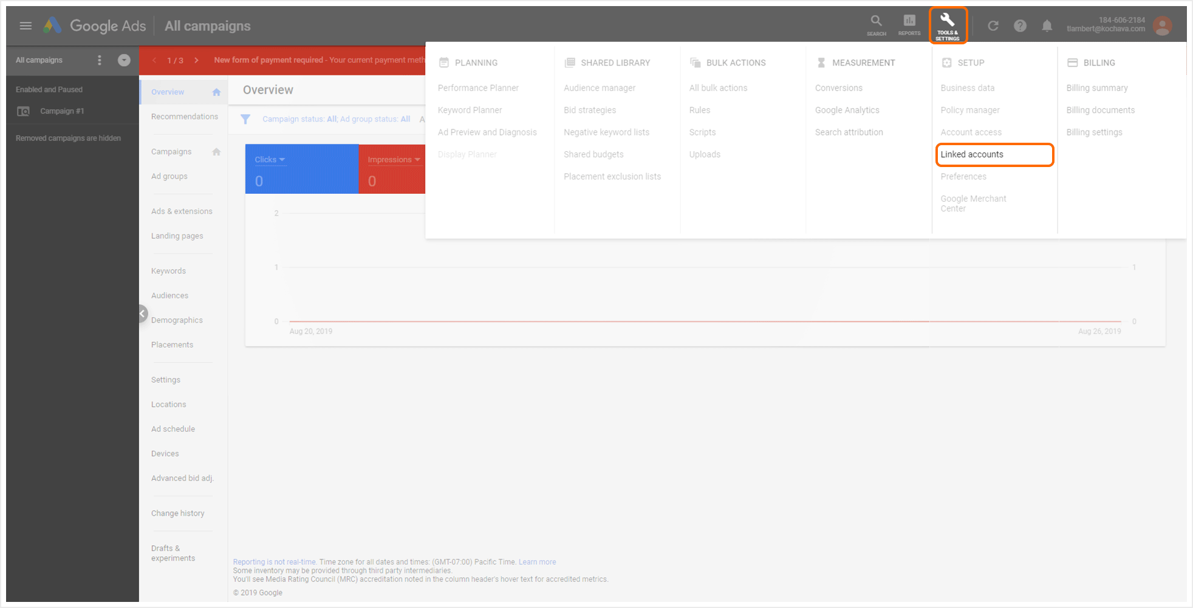
Task: Open Account access menu item
Action: (971, 132)
